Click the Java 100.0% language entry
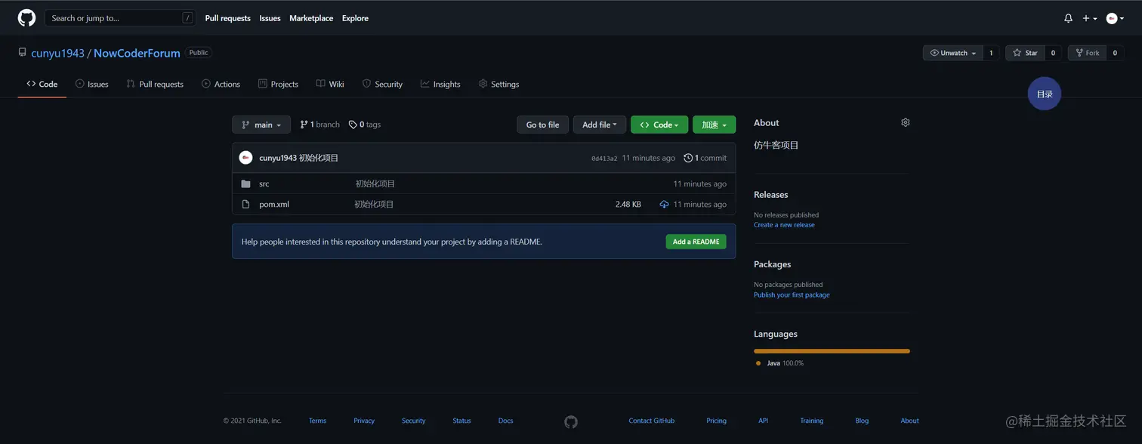The width and height of the screenshot is (1142, 444). [780, 363]
